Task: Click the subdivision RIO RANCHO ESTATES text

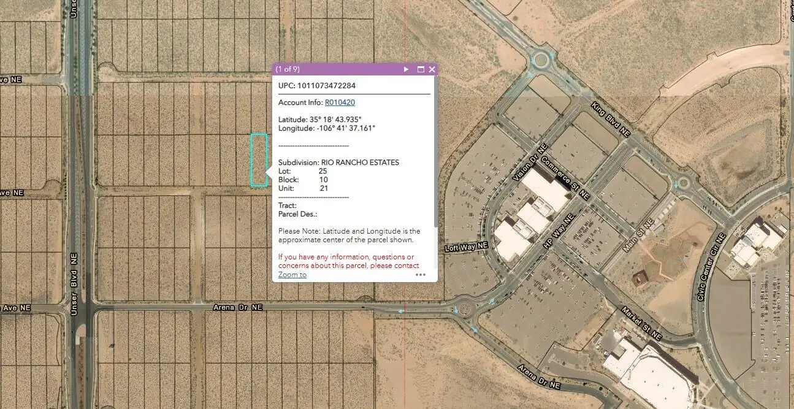Action: click(x=360, y=162)
